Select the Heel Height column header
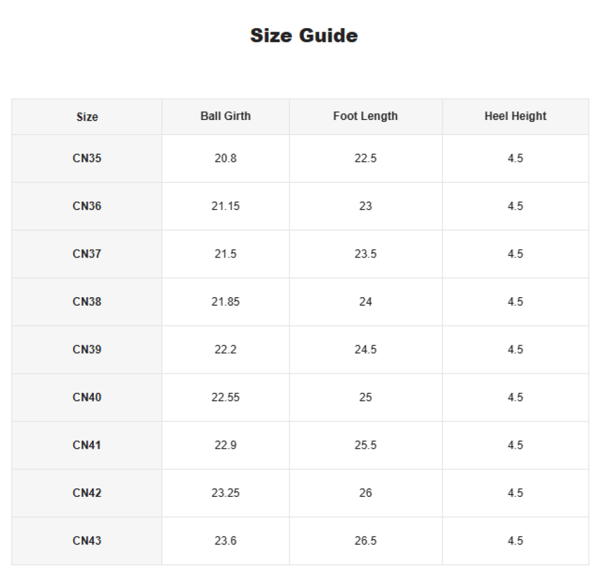Viewport: 609px width, 570px height. 515,116
